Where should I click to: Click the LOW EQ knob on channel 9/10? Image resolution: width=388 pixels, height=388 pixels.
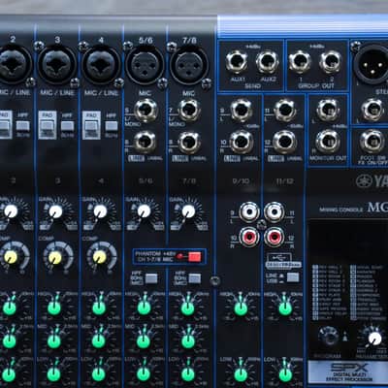pyautogui.click(x=241, y=374)
